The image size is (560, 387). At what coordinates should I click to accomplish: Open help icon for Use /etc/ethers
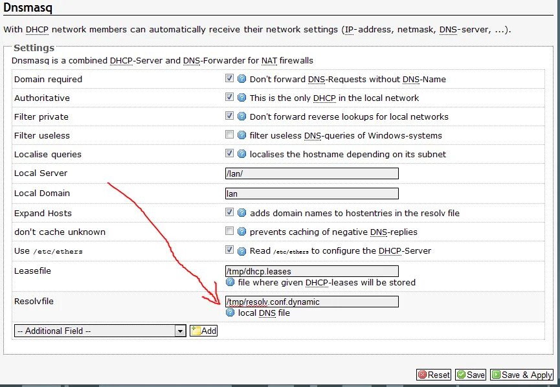tap(241, 251)
